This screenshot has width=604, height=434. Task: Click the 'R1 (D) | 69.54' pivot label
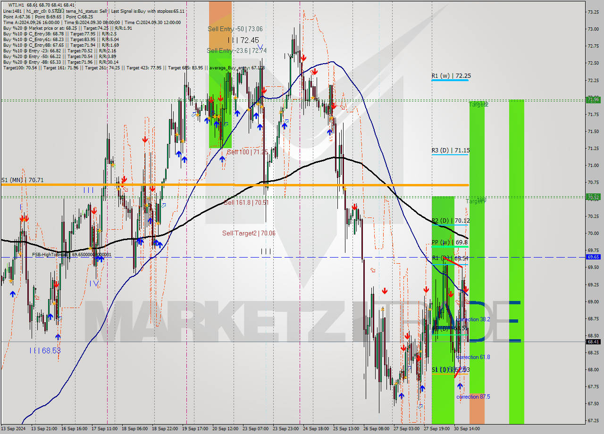coord(450,259)
